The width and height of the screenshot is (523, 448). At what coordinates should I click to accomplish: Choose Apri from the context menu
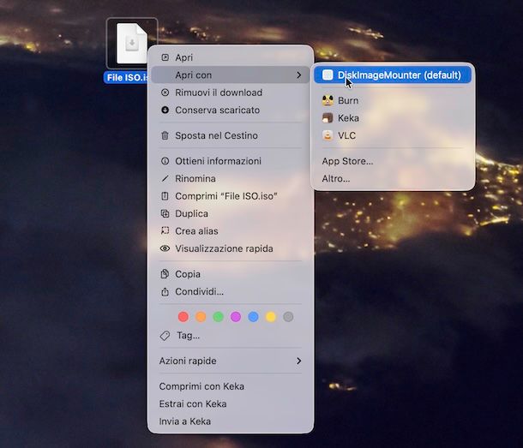click(231, 57)
